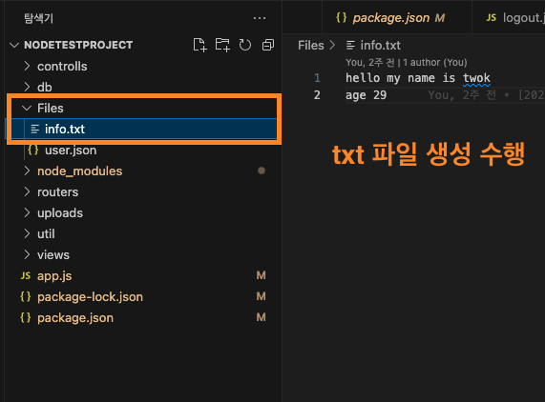The image size is (545, 402).
Task: Expand the uploads folder
Action: 27,212
